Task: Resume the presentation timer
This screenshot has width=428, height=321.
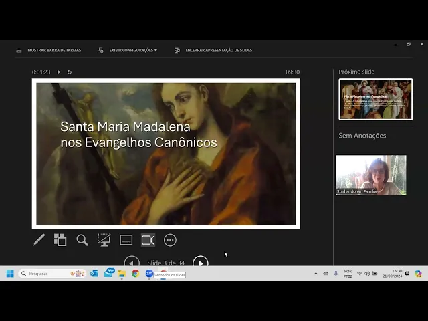Action: (59, 72)
